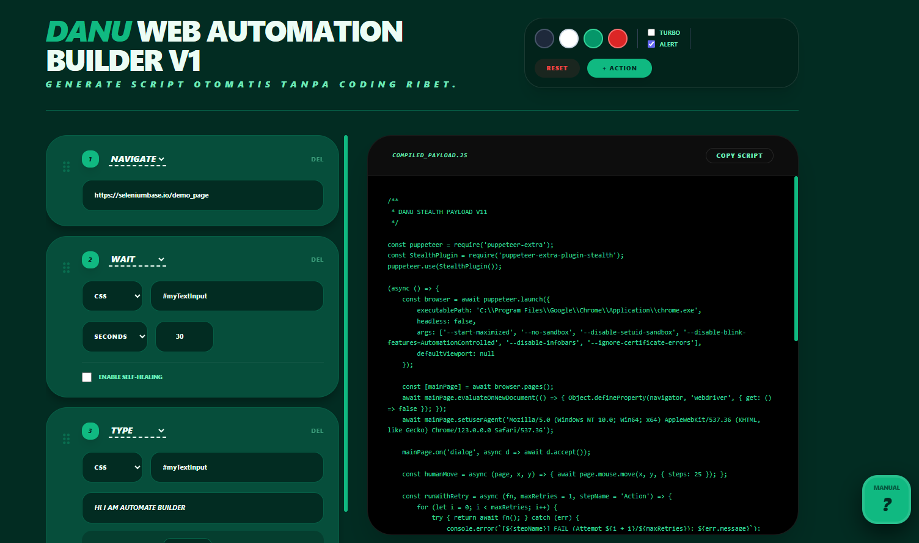The height and width of the screenshot is (543, 919).
Task: Click the 'DANU STEALTH PAYLOAD V11' comment line
Action: click(x=439, y=212)
